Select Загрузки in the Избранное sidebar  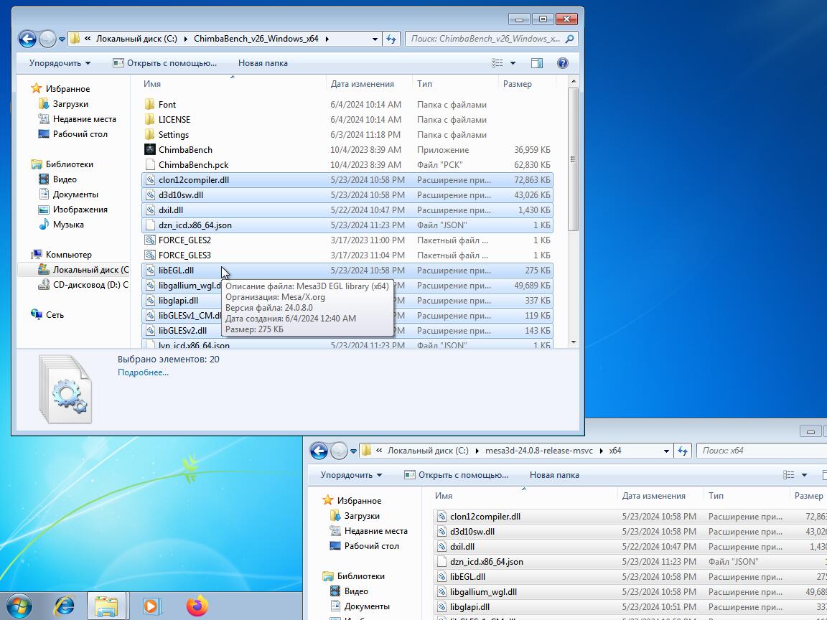coord(70,104)
